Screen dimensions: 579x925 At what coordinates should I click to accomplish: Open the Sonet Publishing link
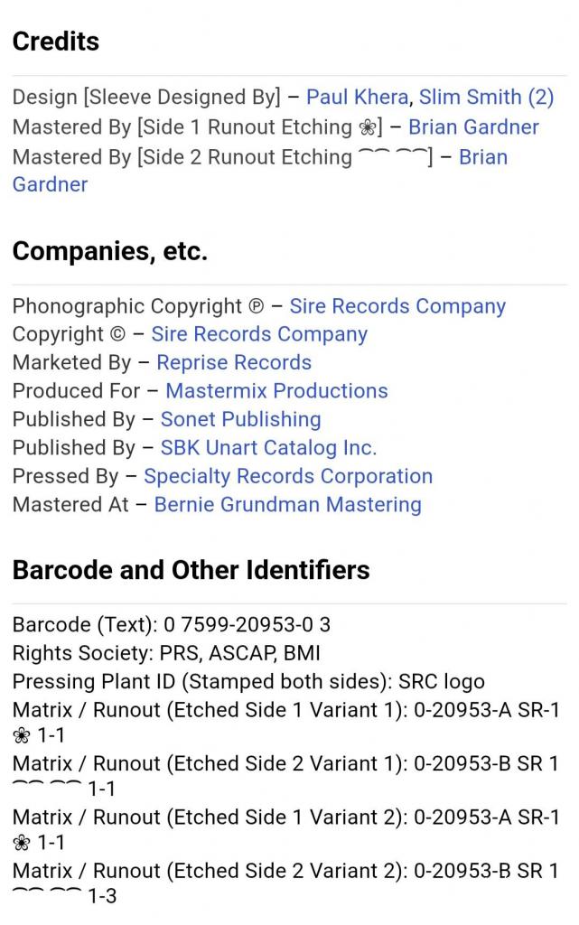click(240, 419)
